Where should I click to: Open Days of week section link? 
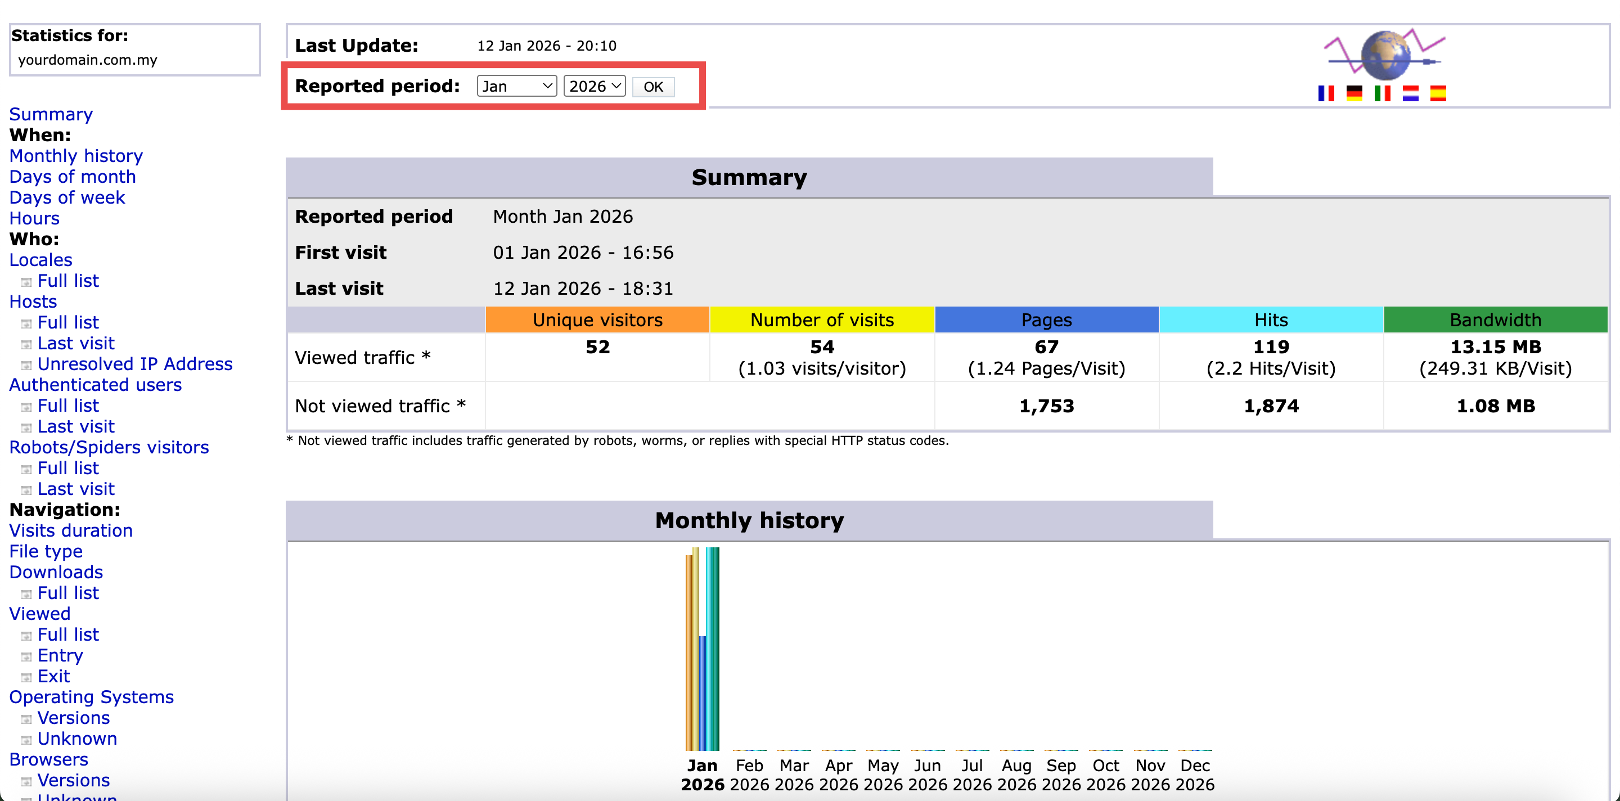tap(67, 197)
